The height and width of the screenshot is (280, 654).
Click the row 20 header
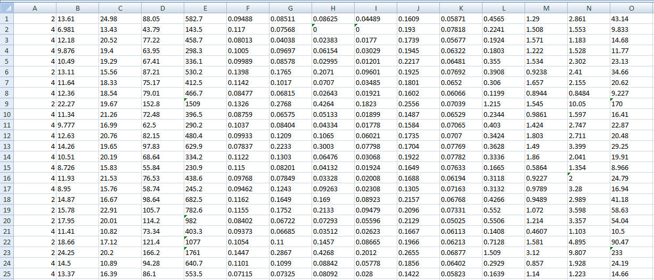coord(6,220)
